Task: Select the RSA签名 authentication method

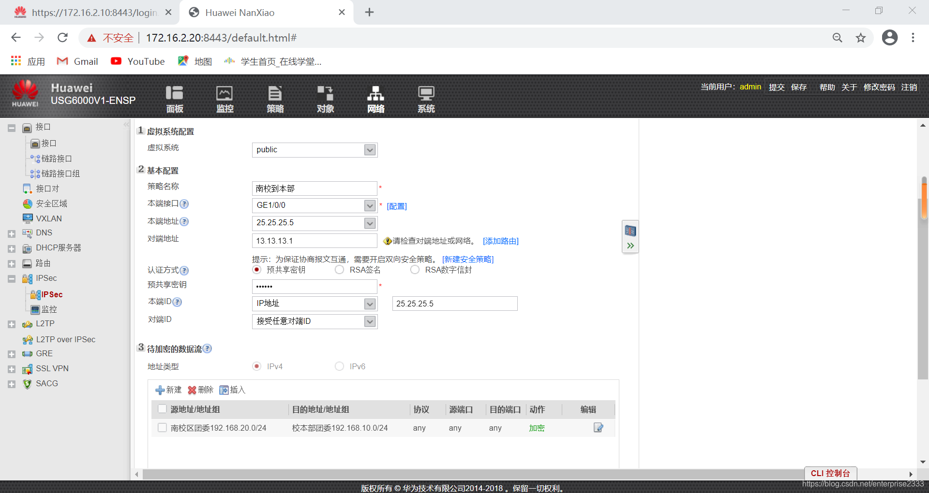Action: coord(339,270)
